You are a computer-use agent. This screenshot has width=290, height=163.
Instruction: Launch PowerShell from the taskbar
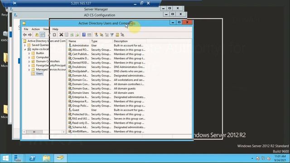tap(32, 158)
